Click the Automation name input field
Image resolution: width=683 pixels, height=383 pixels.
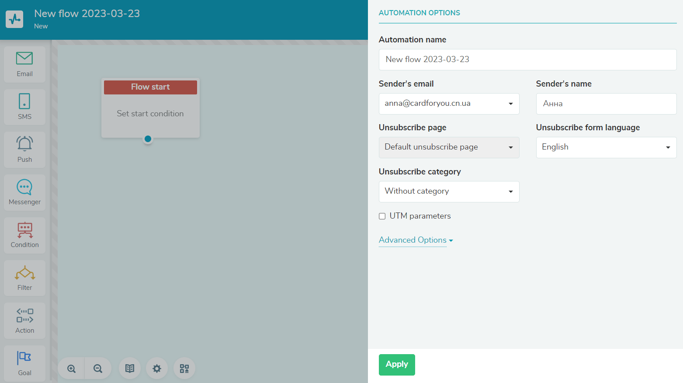click(x=527, y=59)
